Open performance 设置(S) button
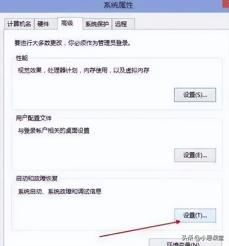Screen dimensions: 229x246 (195, 95)
